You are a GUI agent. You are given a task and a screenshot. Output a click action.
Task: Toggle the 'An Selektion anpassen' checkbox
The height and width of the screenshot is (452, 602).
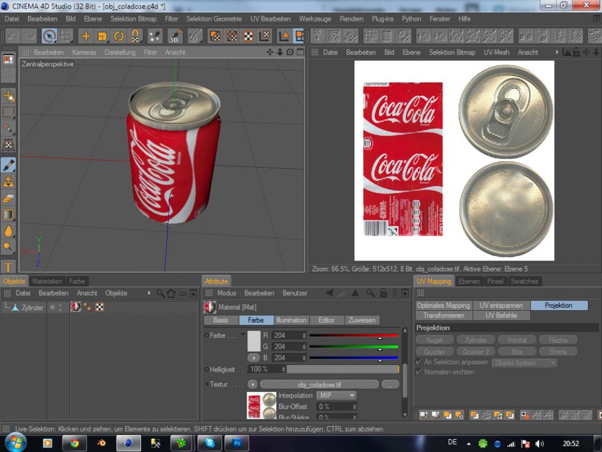click(419, 363)
